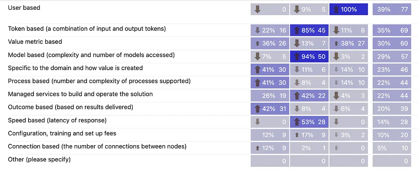Click the up arrow in the 100% User based cell
This screenshot has width=418, height=170.
click(x=336, y=9)
